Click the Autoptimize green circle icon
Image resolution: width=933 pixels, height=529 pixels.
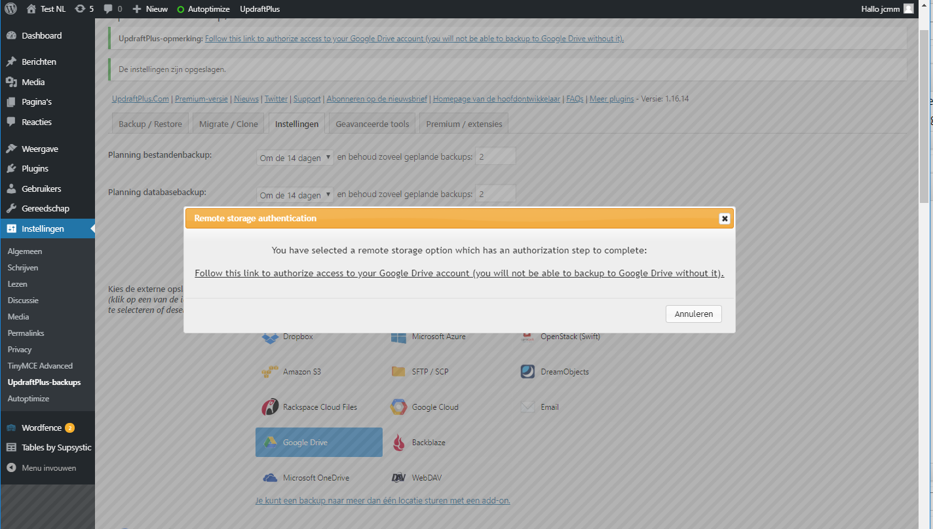(x=181, y=9)
